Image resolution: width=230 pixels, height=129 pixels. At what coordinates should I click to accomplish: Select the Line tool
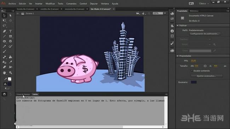4,36
